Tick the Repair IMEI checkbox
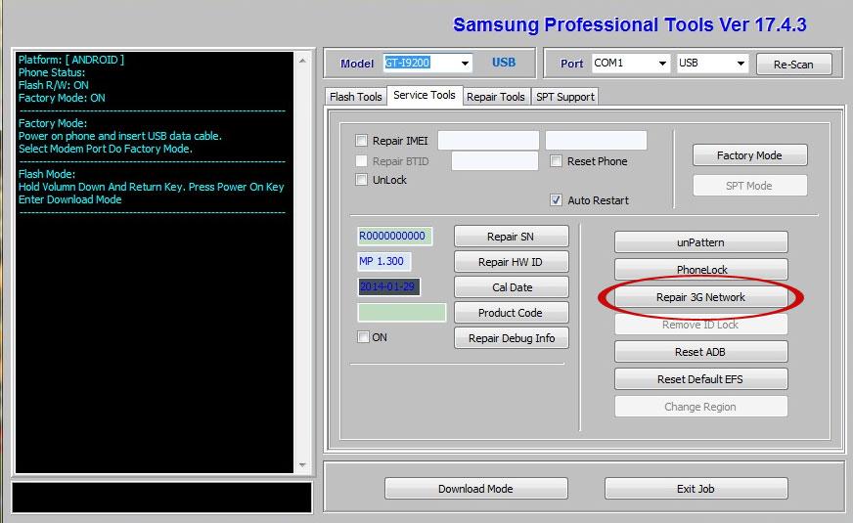The width and height of the screenshot is (853, 523). click(x=361, y=140)
